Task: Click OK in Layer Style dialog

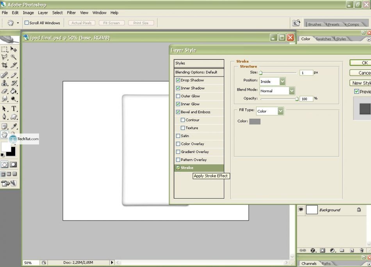Action: pyautogui.click(x=360, y=63)
